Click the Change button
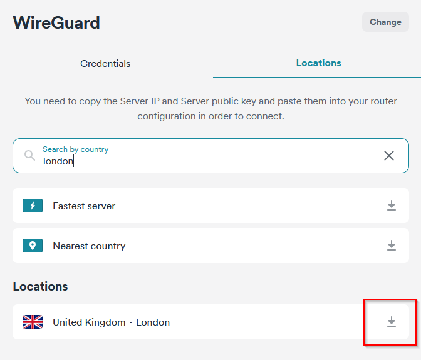The width and height of the screenshot is (421, 360). pyautogui.click(x=385, y=22)
